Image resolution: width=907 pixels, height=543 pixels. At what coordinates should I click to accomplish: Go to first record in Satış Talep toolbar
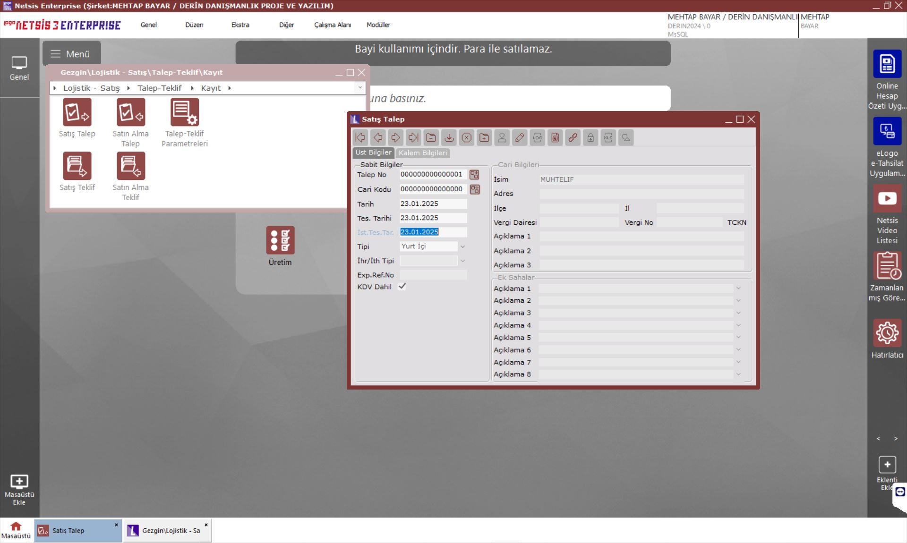[x=360, y=137]
